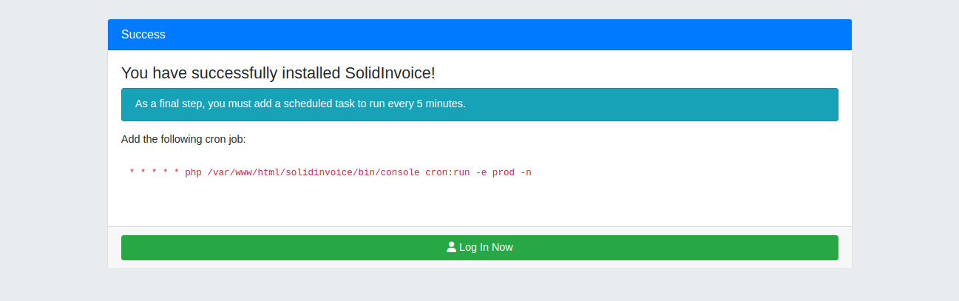The image size is (959, 301).
Task: Click the word 'prod' in the cron command
Action: [x=504, y=173]
